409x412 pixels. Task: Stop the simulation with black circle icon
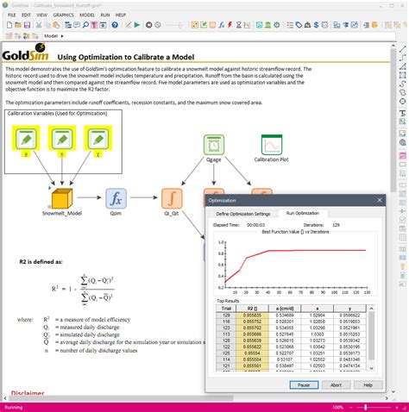point(148,25)
